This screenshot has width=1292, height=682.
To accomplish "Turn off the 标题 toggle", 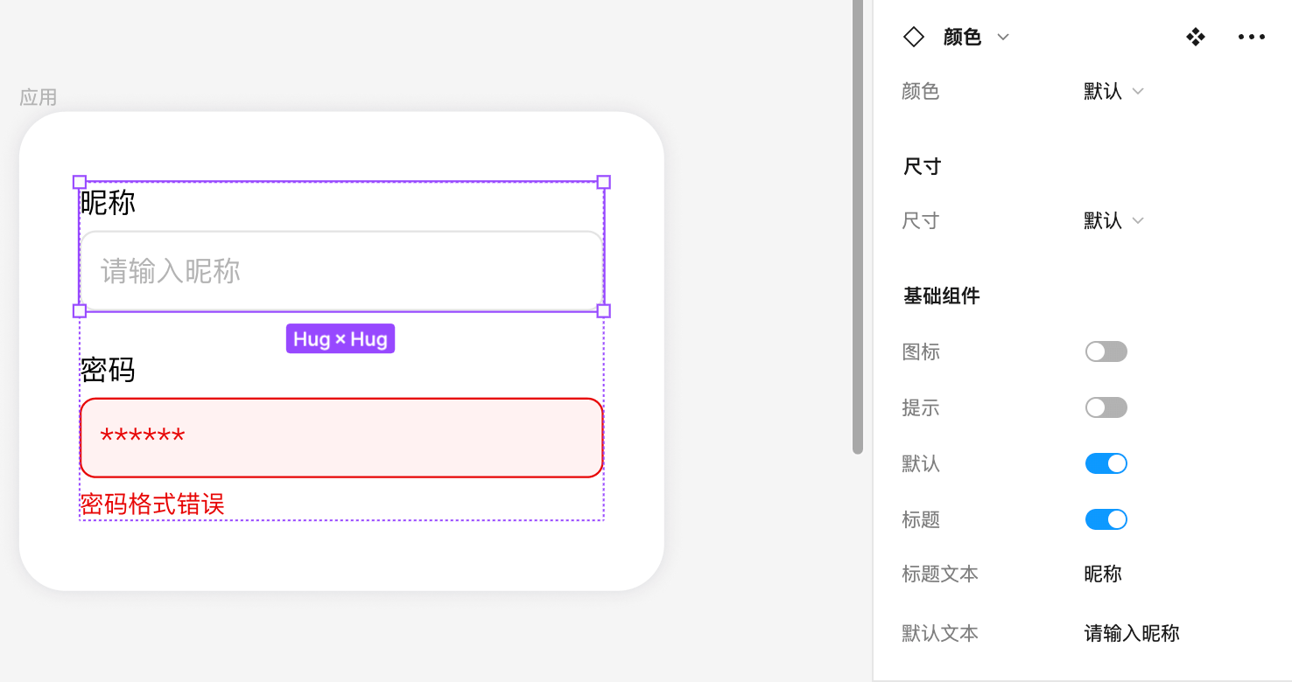I will point(1106,519).
